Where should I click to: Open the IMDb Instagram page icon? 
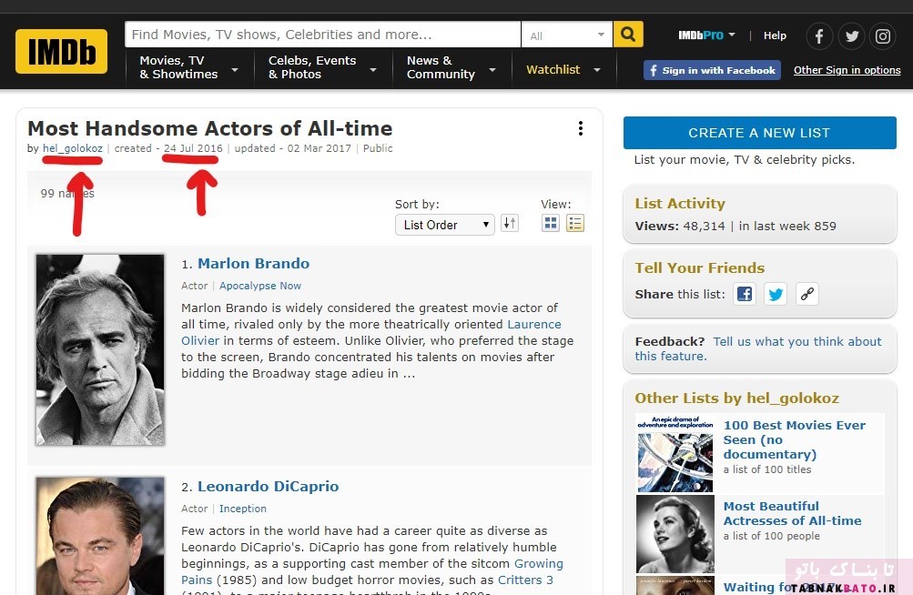tap(883, 36)
